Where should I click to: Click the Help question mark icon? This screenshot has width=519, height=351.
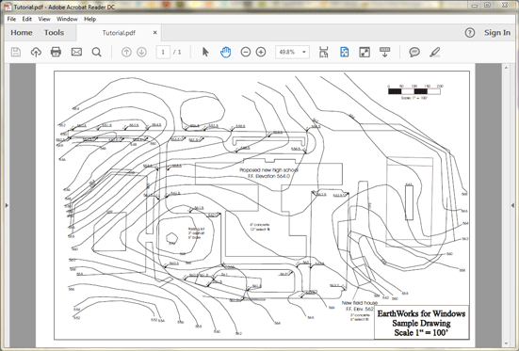click(470, 32)
